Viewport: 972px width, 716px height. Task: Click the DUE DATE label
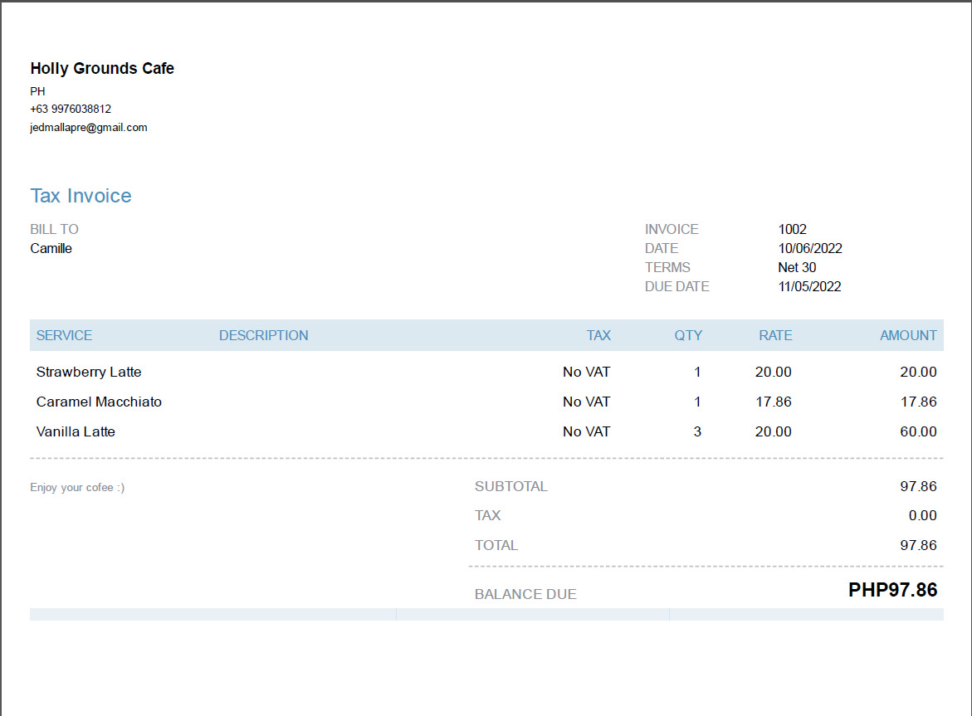point(677,287)
